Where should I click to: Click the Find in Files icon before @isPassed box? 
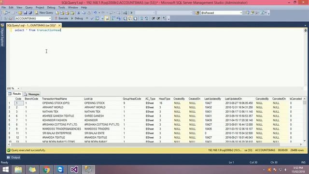(x=197, y=13)
